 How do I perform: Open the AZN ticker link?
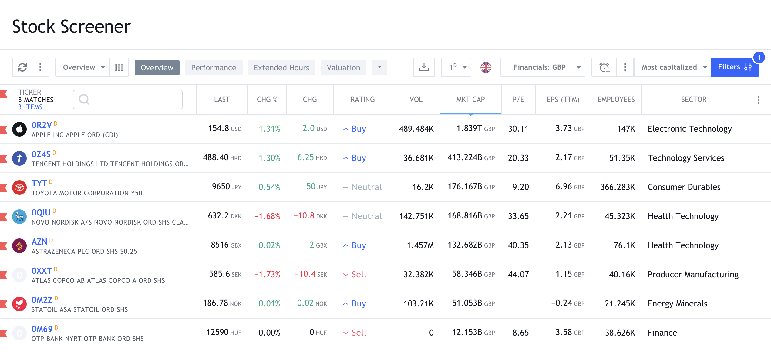tap(39, 242)
